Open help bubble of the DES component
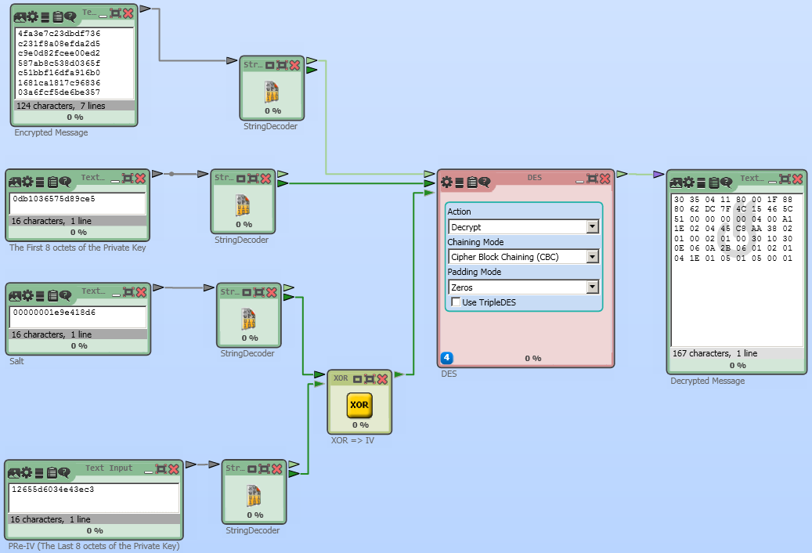This screenshot has width=812, height=553. click(x=484, y=183)
